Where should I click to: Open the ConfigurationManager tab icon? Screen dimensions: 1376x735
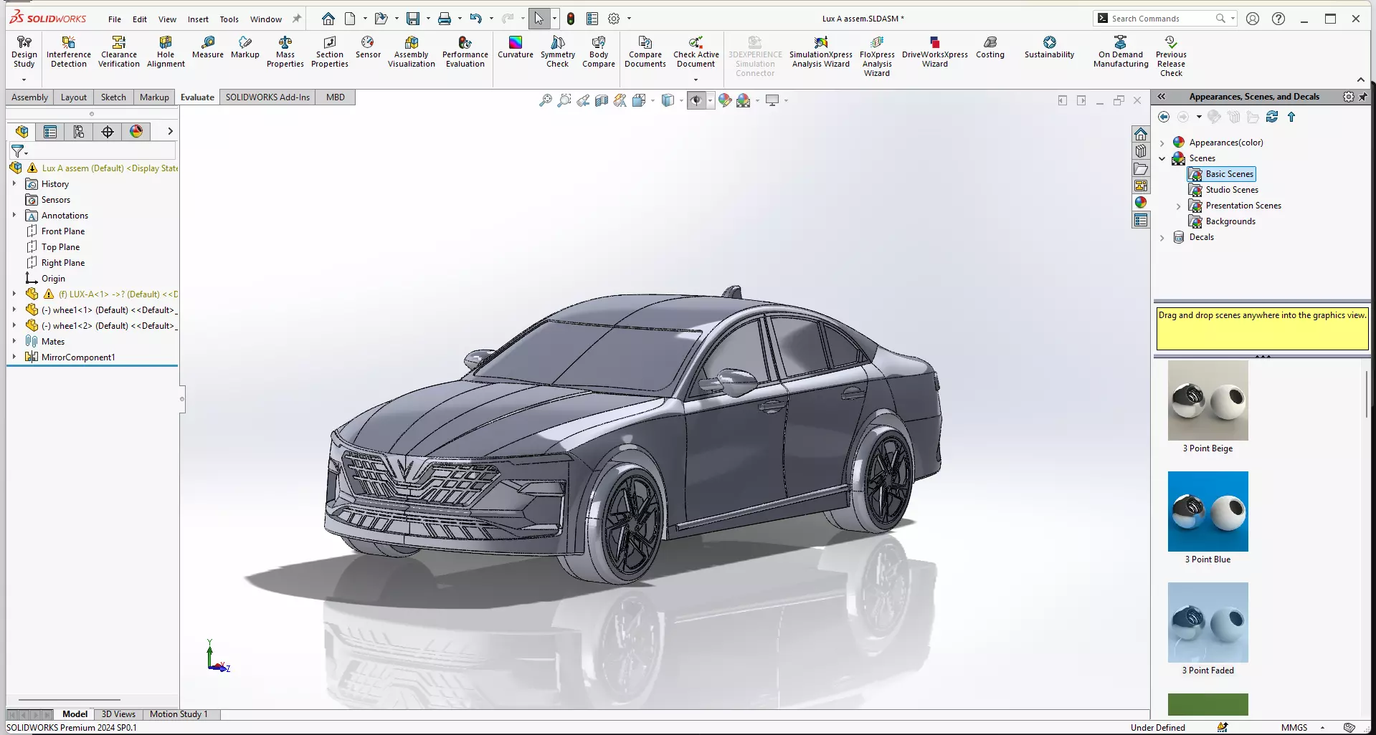79,132
